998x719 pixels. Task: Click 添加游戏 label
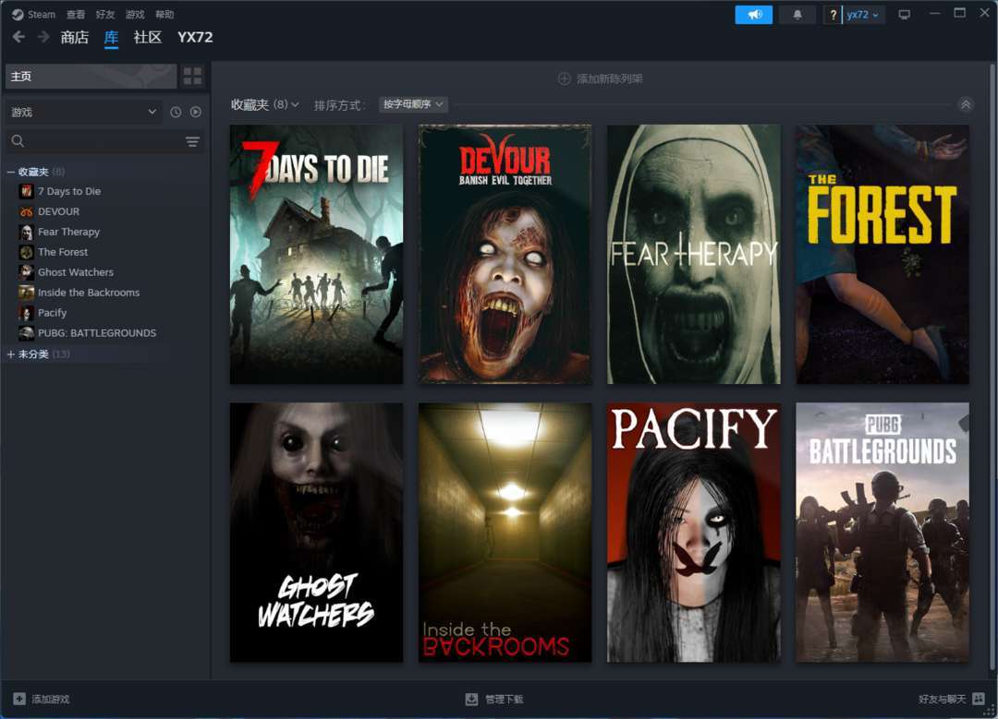pos(51,700)
